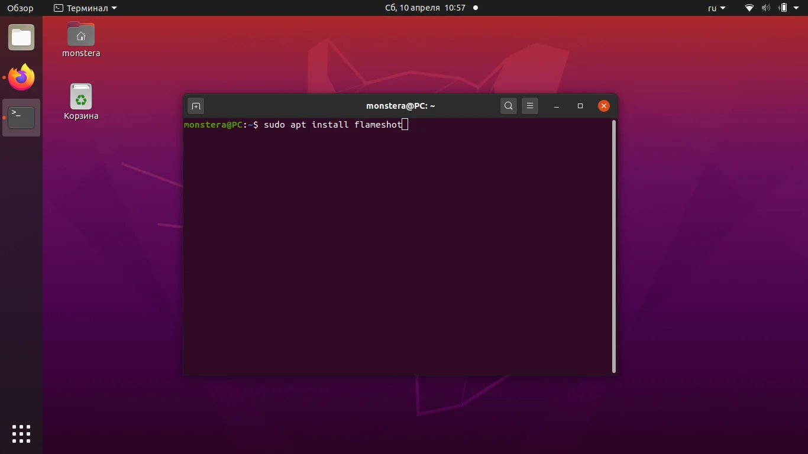The image size is (808, 454).
Task: Unmute system audio from the top bar
Action: click(x=765, y=8)
